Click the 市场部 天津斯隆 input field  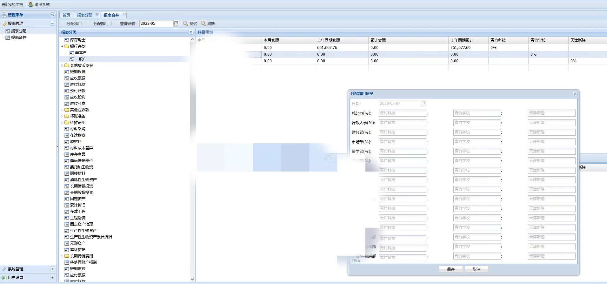click(551, 142)
